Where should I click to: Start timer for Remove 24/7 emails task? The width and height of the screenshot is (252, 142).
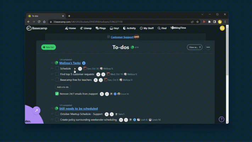tap(102, 94)
